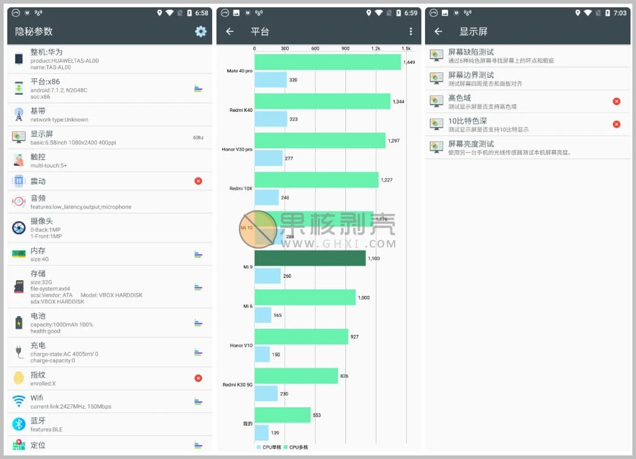Toggle CPU多核 legend swatch
Screen dimensions: 636x459
tap(286, 447)
